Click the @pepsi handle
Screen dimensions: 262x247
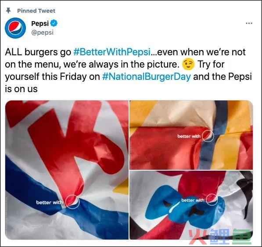pos(42,32)
